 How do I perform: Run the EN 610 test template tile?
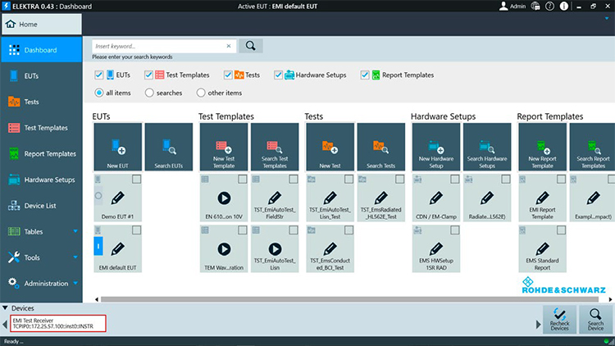coord(224,199)
